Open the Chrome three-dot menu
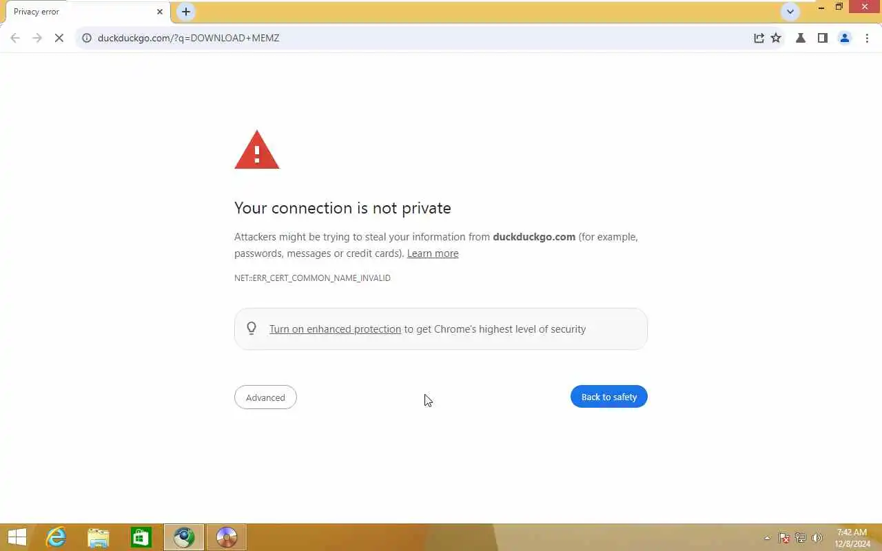Image resolution: width=882 pixels, height=551 pixels. coord(867,38)
